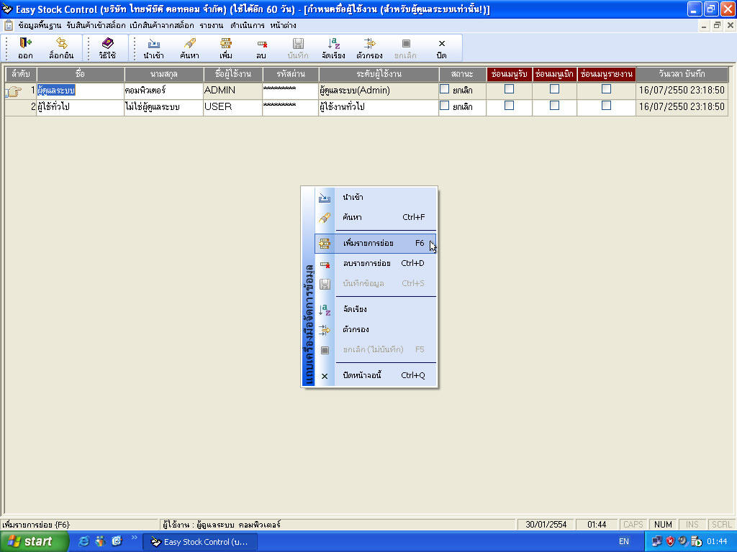
Task: Tick the ยกเลิก checkbox in the ADMIN row
Action: coord(444,90)
